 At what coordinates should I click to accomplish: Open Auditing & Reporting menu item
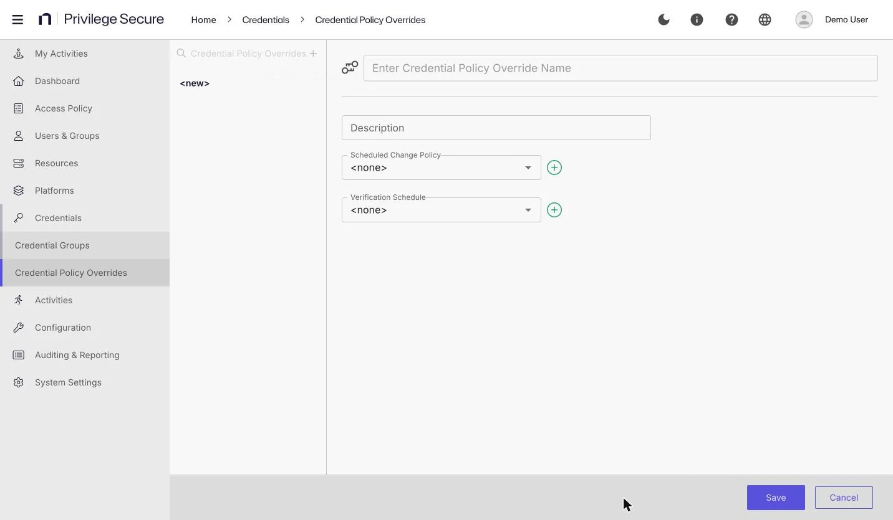point(85,355)
